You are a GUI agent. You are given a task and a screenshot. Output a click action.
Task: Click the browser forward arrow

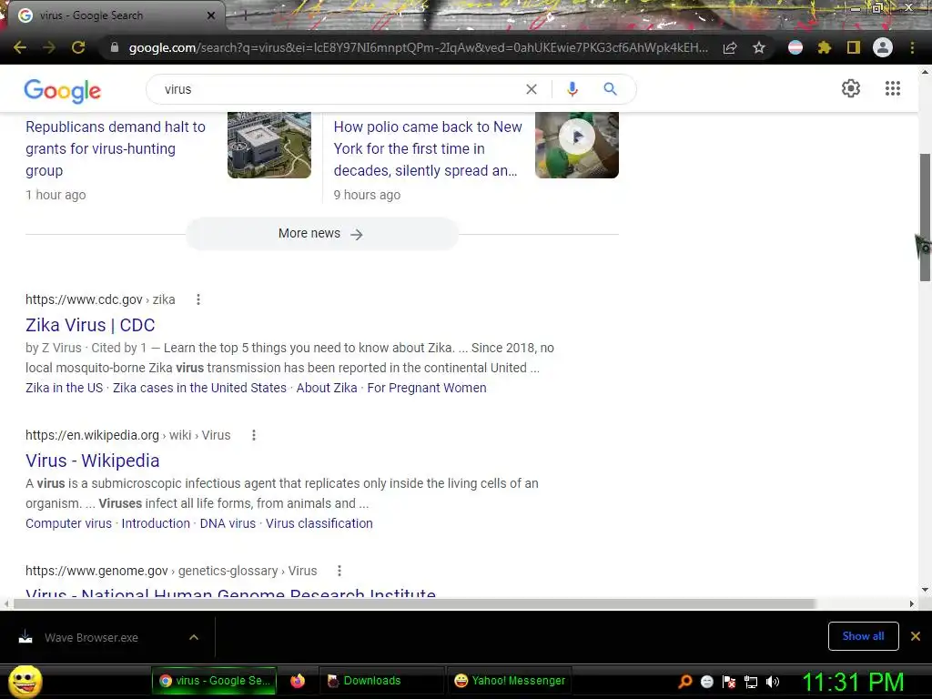point(49,47)
